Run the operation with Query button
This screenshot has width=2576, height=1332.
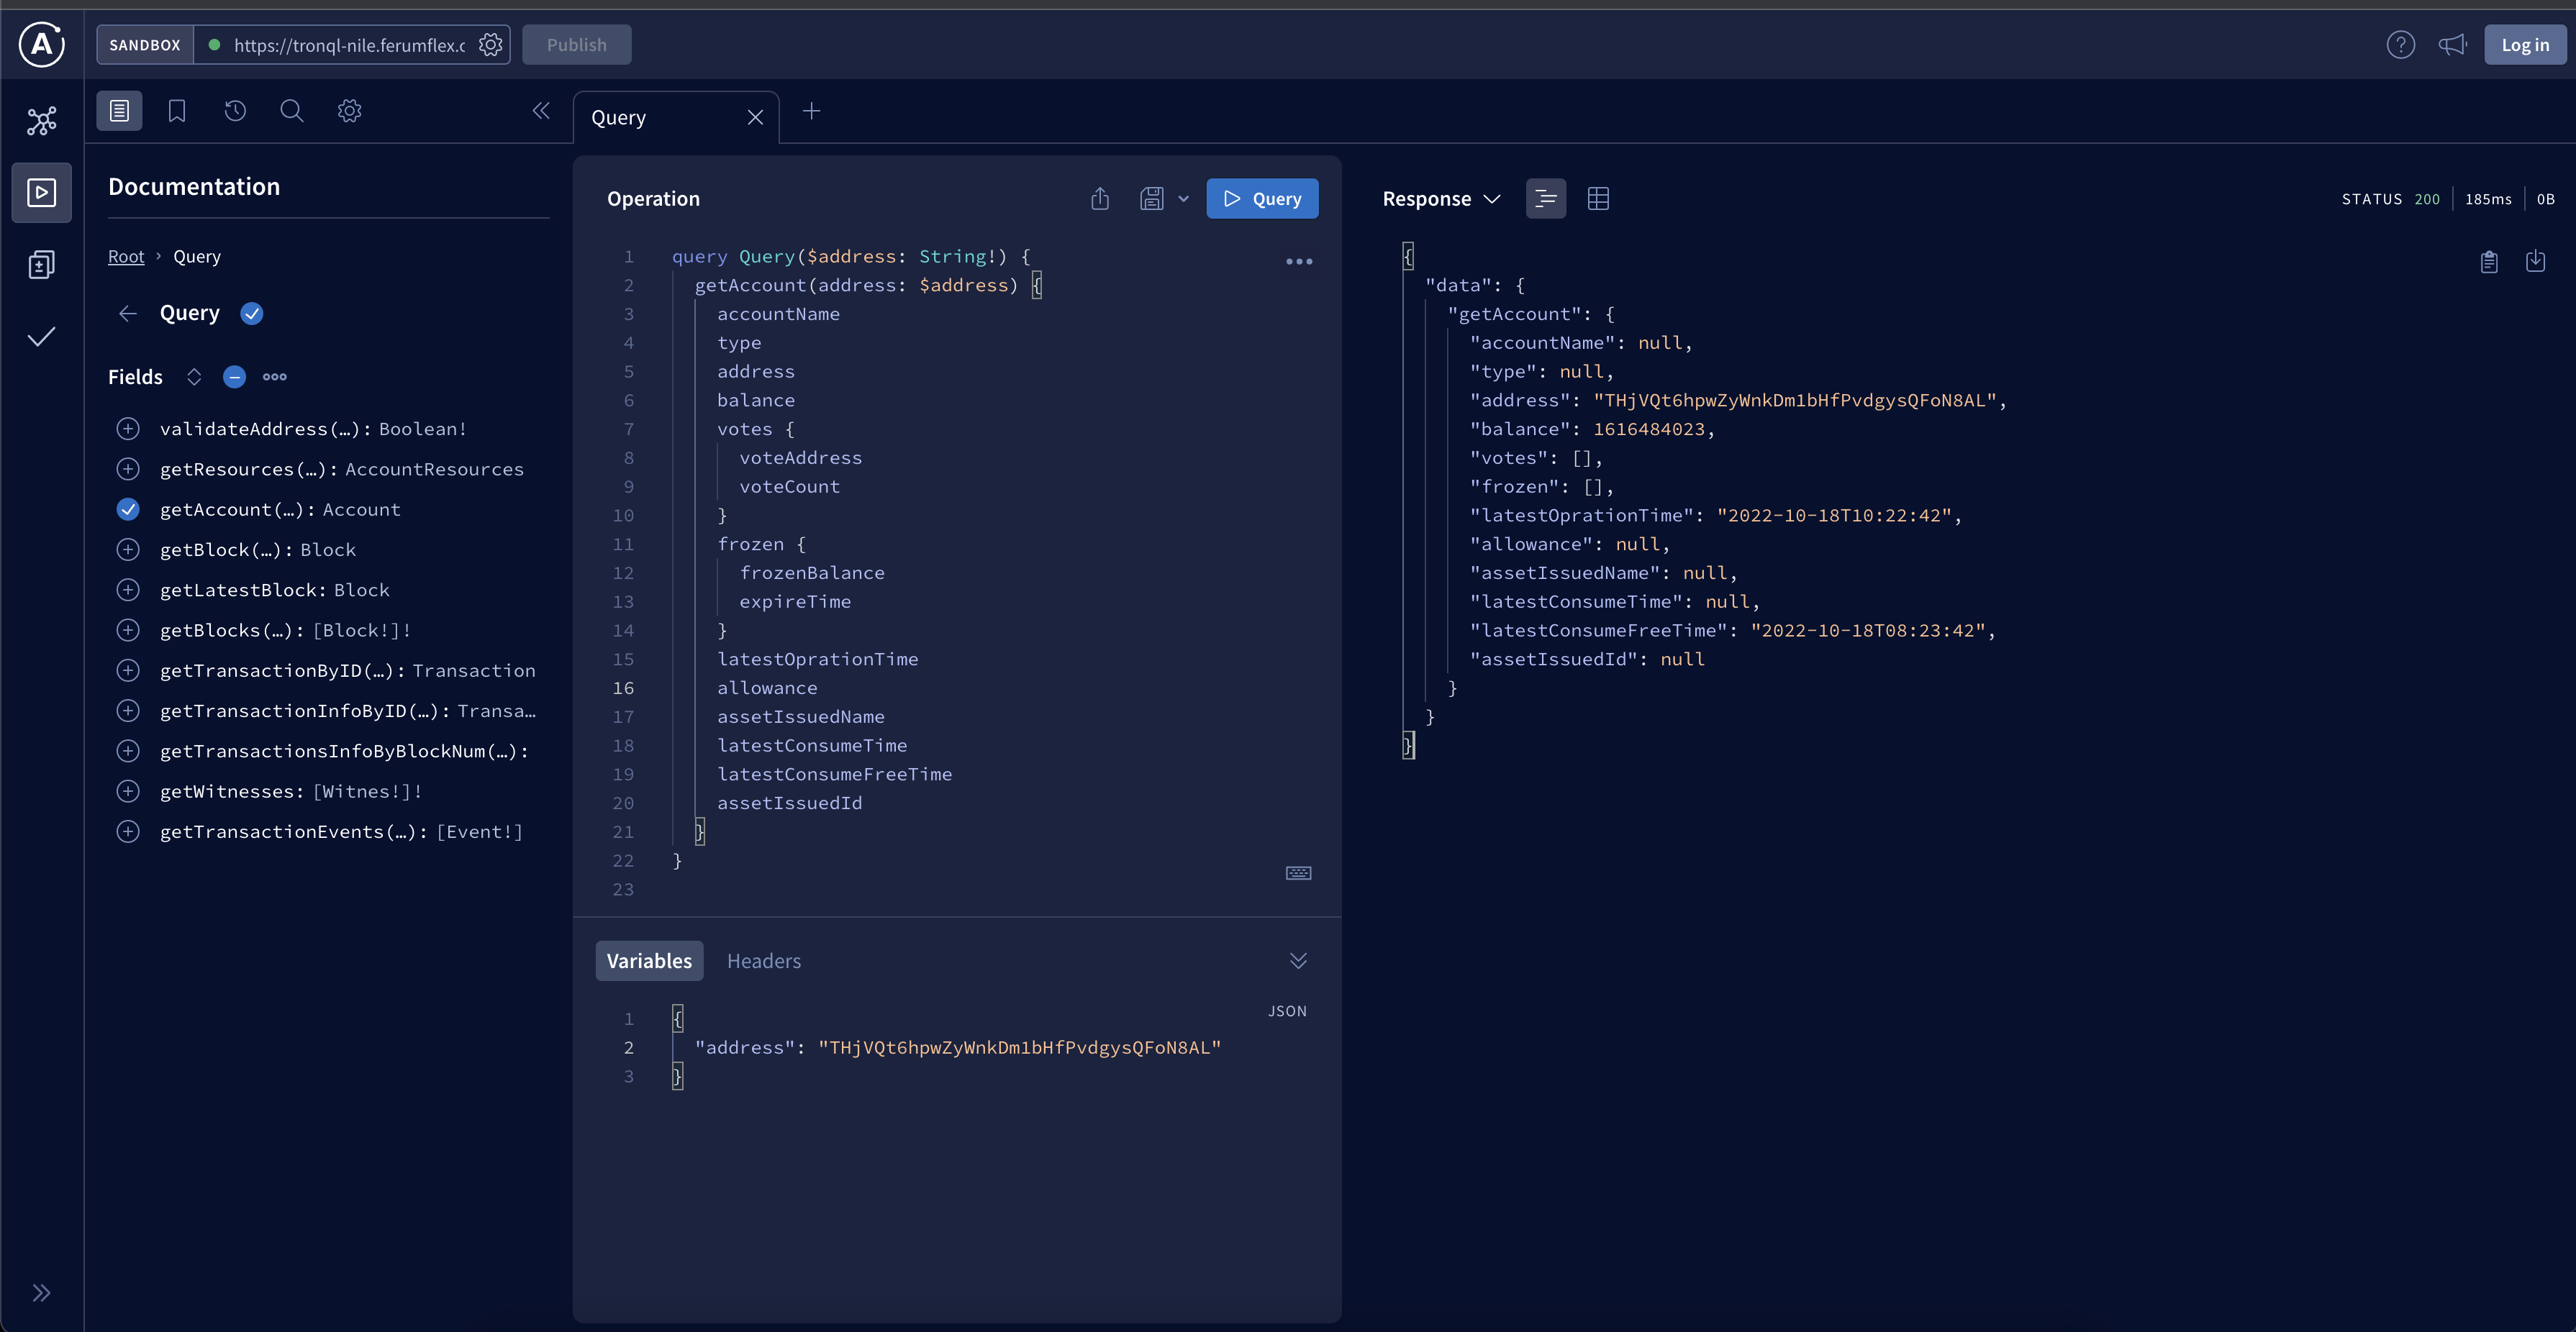click(x=1262, y=199)
